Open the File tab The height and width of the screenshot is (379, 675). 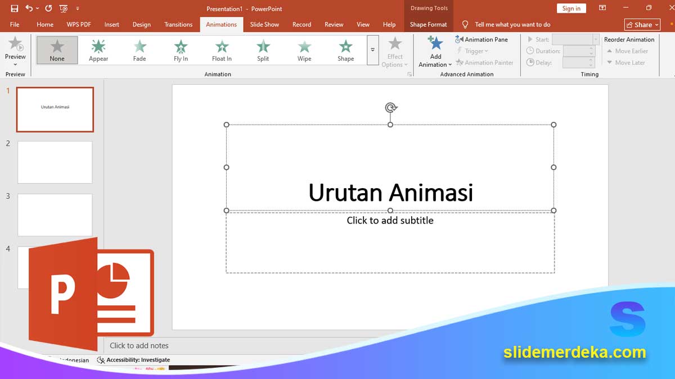click(x=15, y=24)
